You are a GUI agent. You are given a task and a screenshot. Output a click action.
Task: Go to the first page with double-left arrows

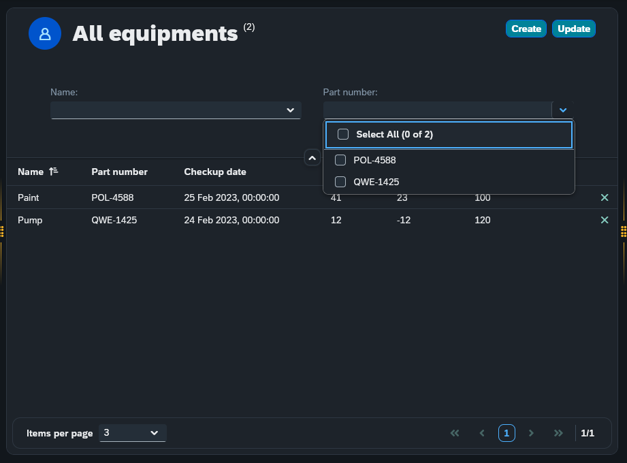[x=455, y=433]
